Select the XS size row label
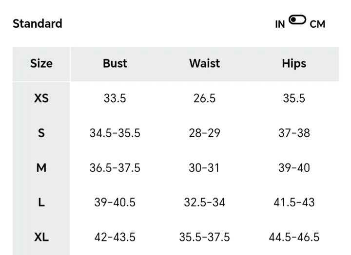This screenshot has height=255, width=351. 41,98
